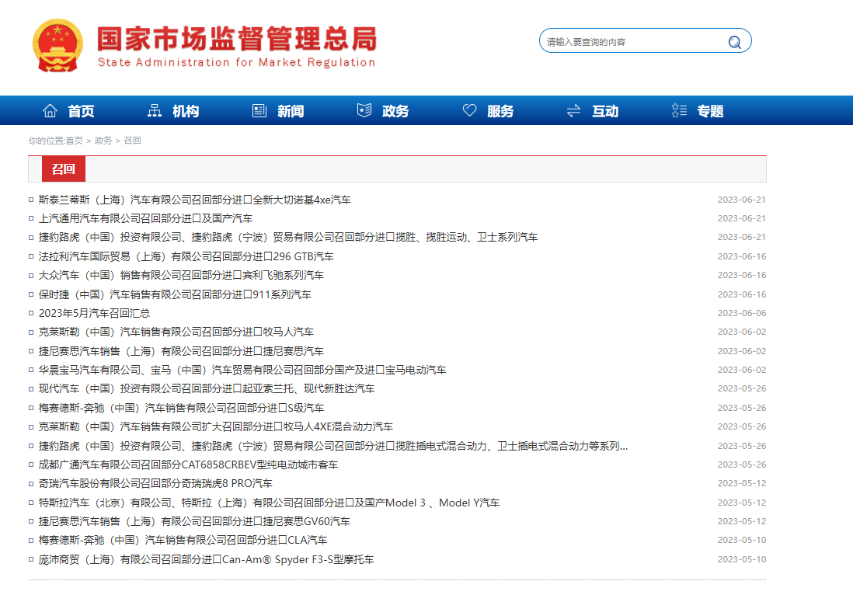
Task: Open 捷豹路虎 揽胜、揽胜运动、卫士 recall notice
Action: [x=287, y=238]
